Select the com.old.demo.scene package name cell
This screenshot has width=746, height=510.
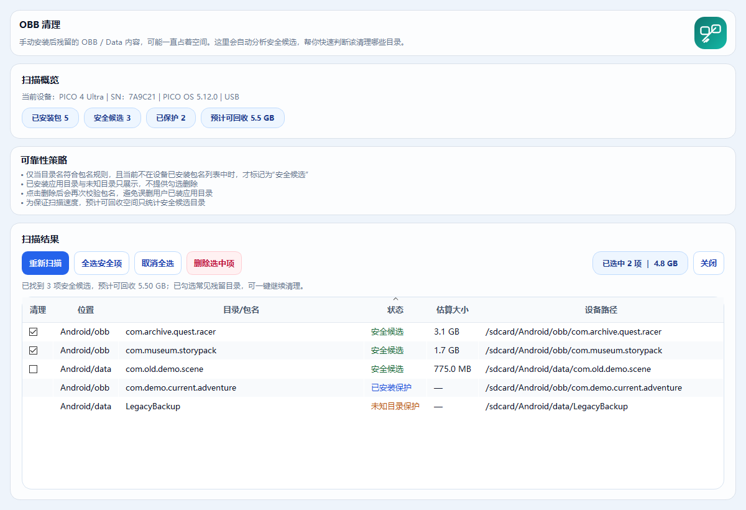pyautogui.click(x=165, y=369)
